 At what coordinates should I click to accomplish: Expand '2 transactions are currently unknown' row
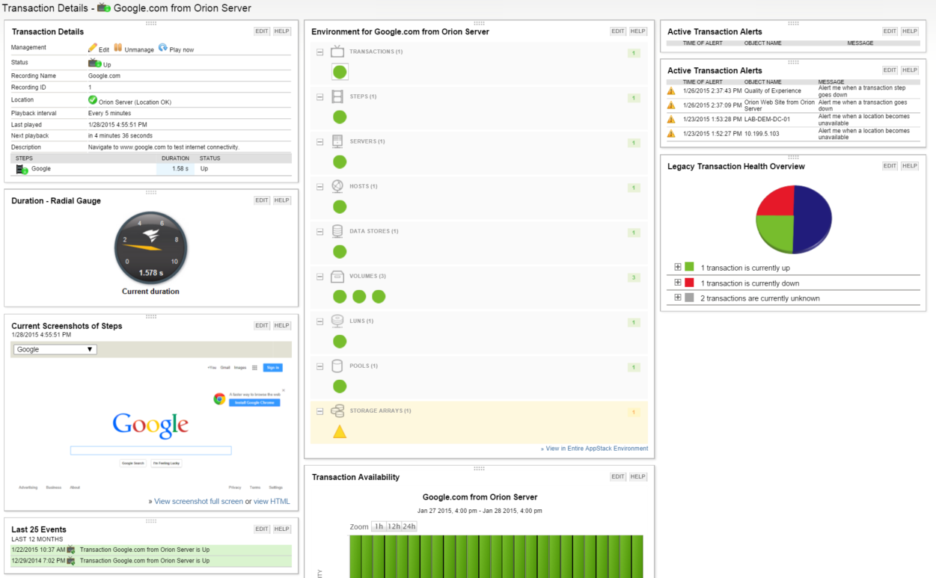click(x=678, y=297)
